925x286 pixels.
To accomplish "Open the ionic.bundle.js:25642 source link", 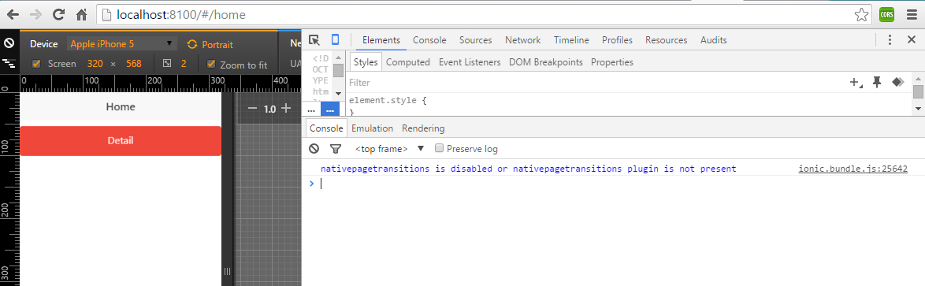I will 853,169.
